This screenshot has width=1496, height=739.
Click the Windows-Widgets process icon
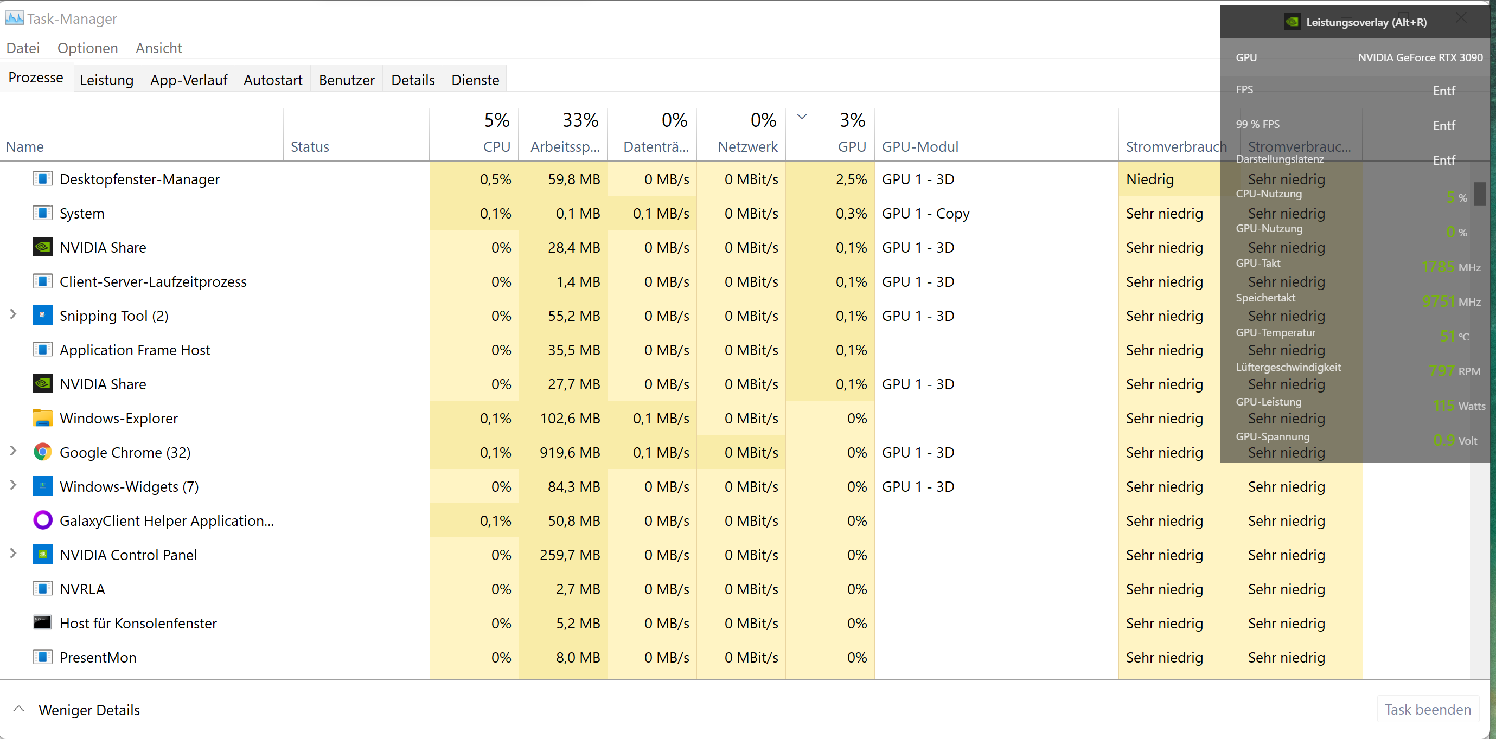tap(42, 486)
